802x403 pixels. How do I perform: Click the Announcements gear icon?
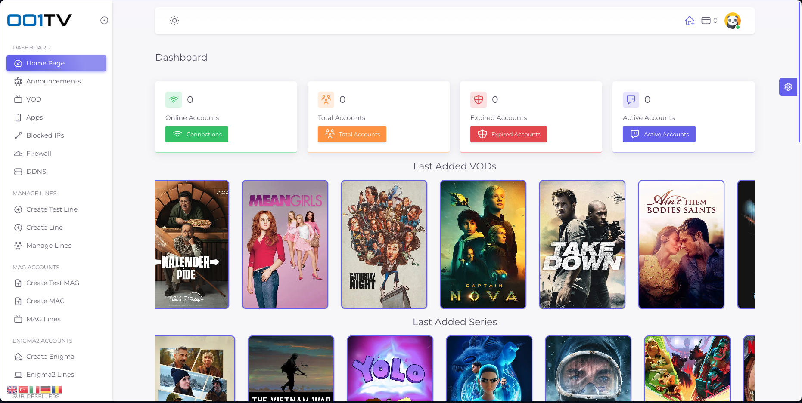click(x=18, y=81)
